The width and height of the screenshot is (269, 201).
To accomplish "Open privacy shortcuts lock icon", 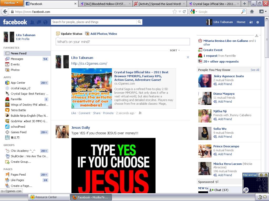I will [251, 22].
